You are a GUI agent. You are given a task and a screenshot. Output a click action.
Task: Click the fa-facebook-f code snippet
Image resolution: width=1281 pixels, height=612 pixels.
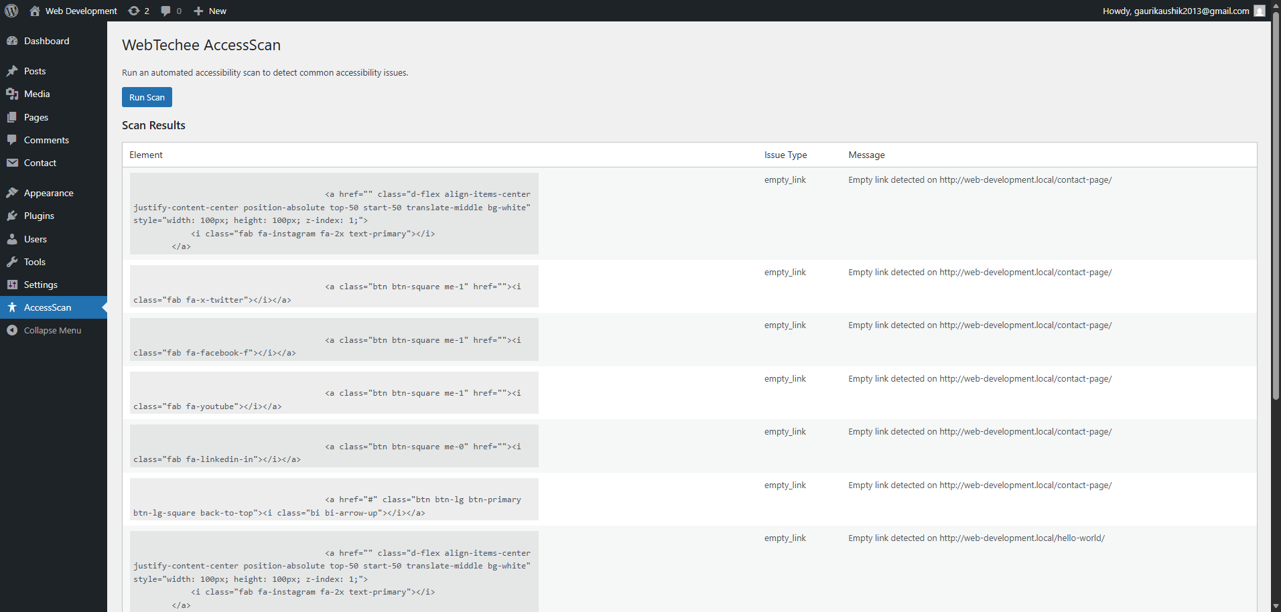pyautogui.click(x=334, y=339)
